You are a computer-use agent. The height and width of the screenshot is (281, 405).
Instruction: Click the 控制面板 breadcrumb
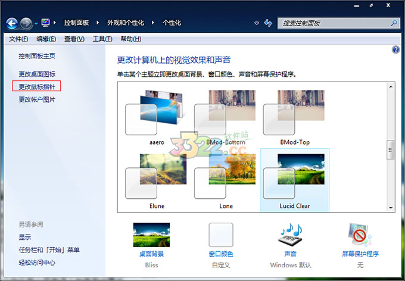(76, 23)
